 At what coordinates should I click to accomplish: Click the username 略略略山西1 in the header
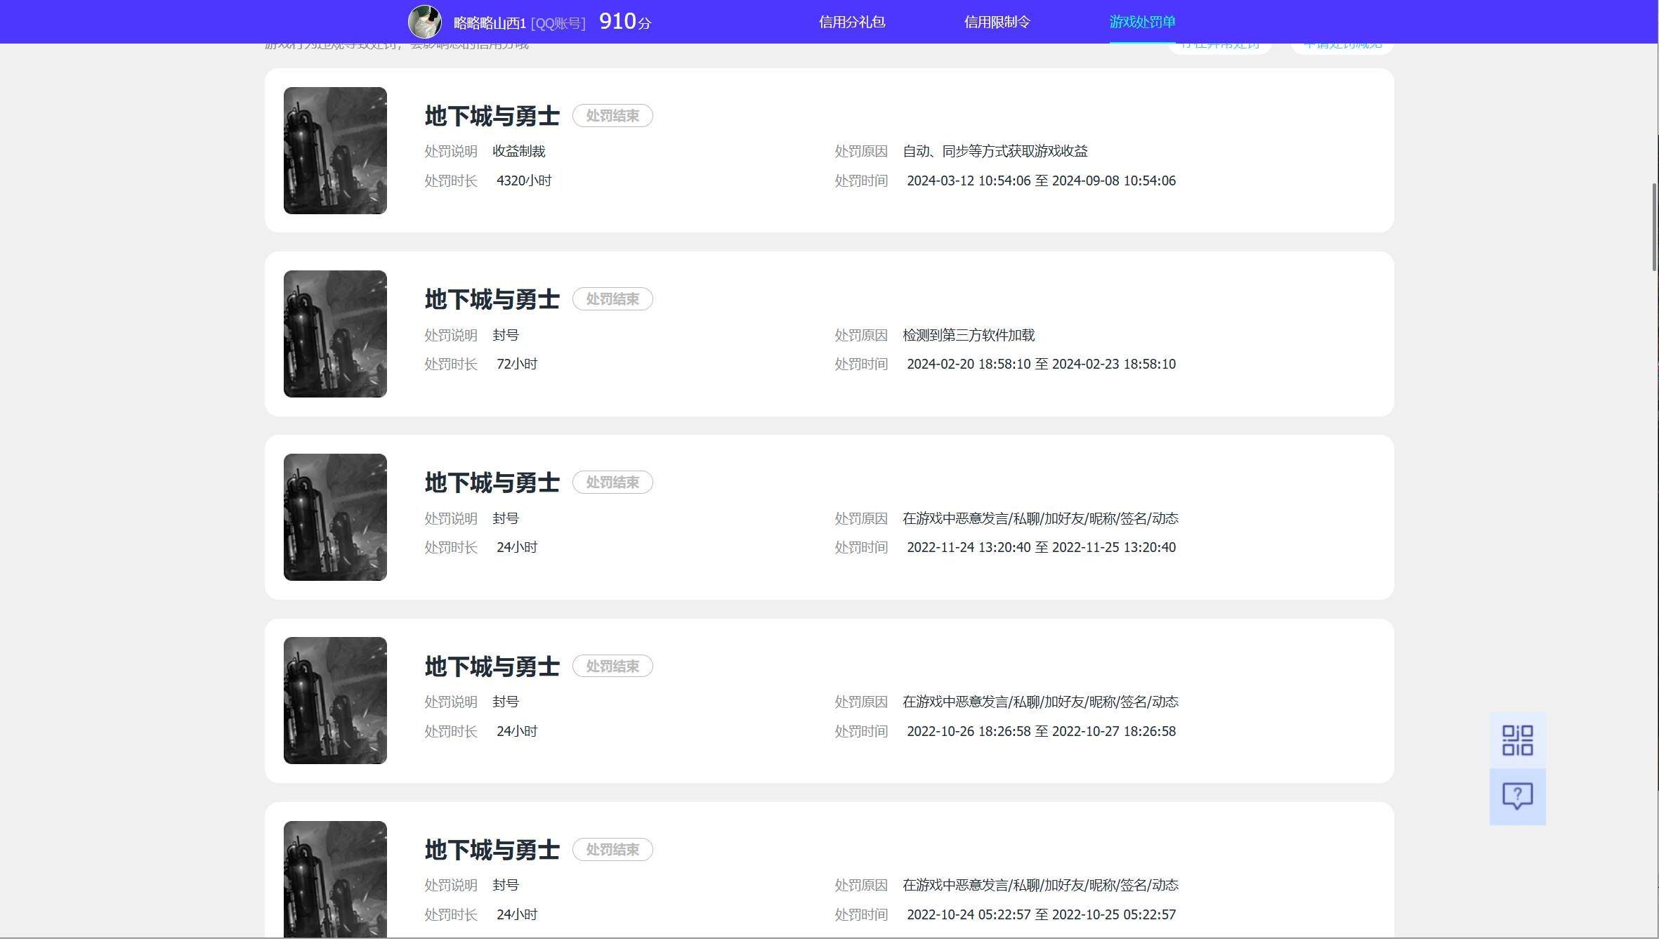(x=490, y=23)
